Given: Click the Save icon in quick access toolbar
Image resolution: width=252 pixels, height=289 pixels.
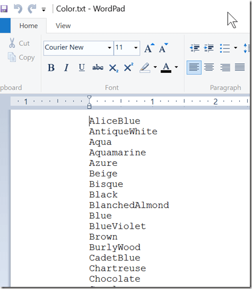Looking at the screenshot, I should 4,8.
